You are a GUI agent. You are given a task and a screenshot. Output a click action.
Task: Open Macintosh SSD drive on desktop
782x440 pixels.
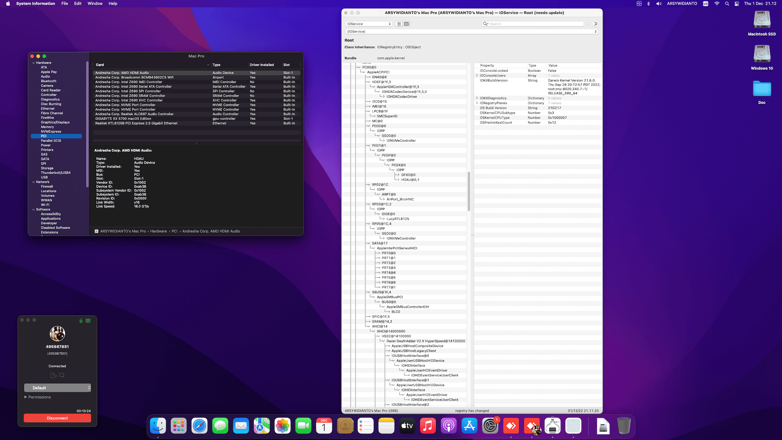point(762,24)
